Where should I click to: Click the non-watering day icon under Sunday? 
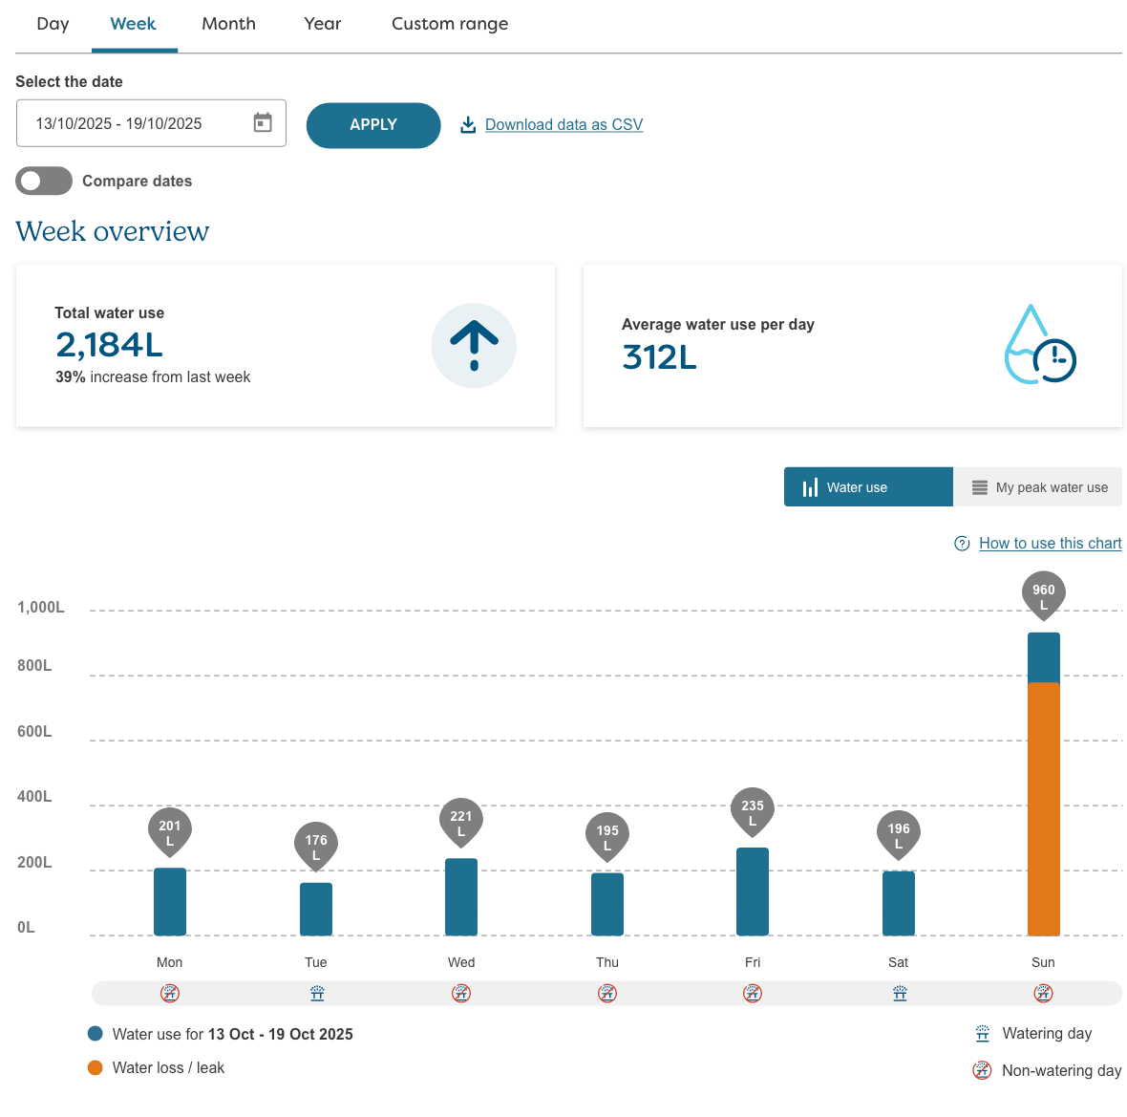pos(1043,993)
